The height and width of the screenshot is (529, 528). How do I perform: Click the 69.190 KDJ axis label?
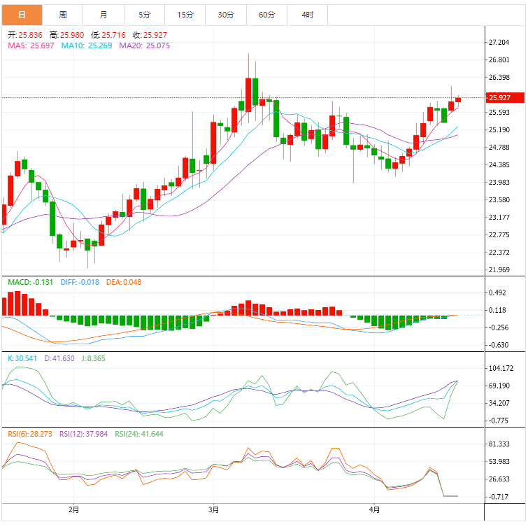coord(499,386)
